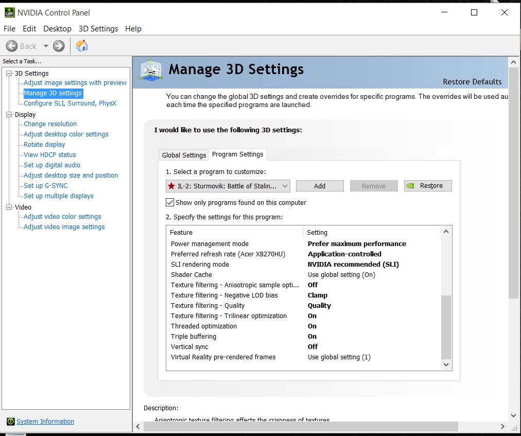Switch to the Global Settings tab

coord(184,155)
